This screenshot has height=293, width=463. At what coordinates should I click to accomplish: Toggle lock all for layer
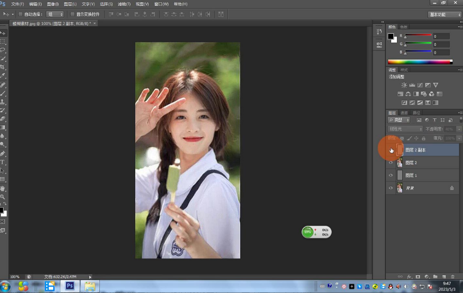pos(424,138)
